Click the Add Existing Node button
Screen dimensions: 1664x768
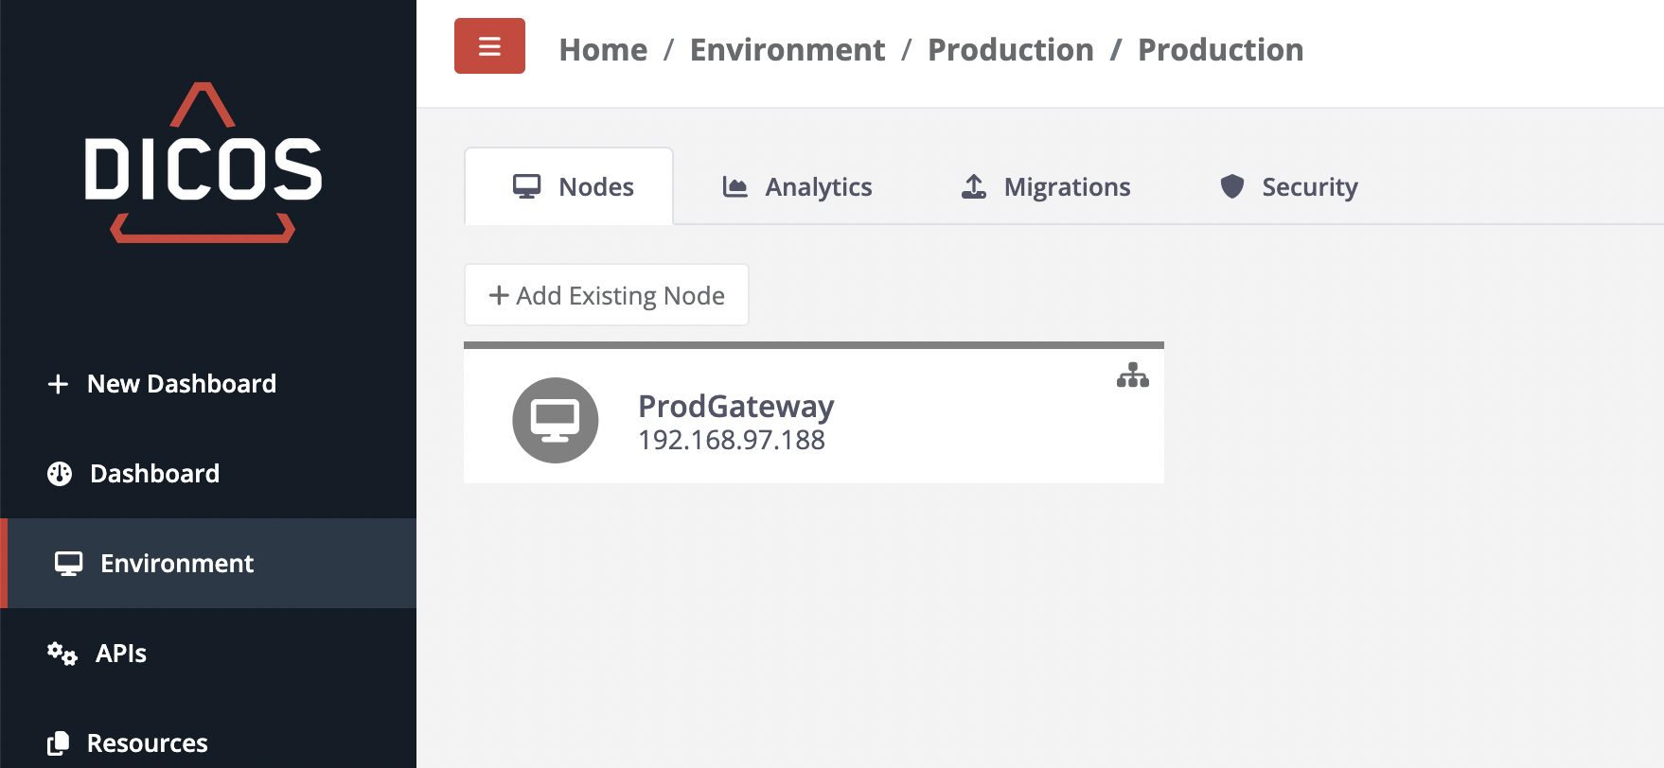(x=607, y=295)
